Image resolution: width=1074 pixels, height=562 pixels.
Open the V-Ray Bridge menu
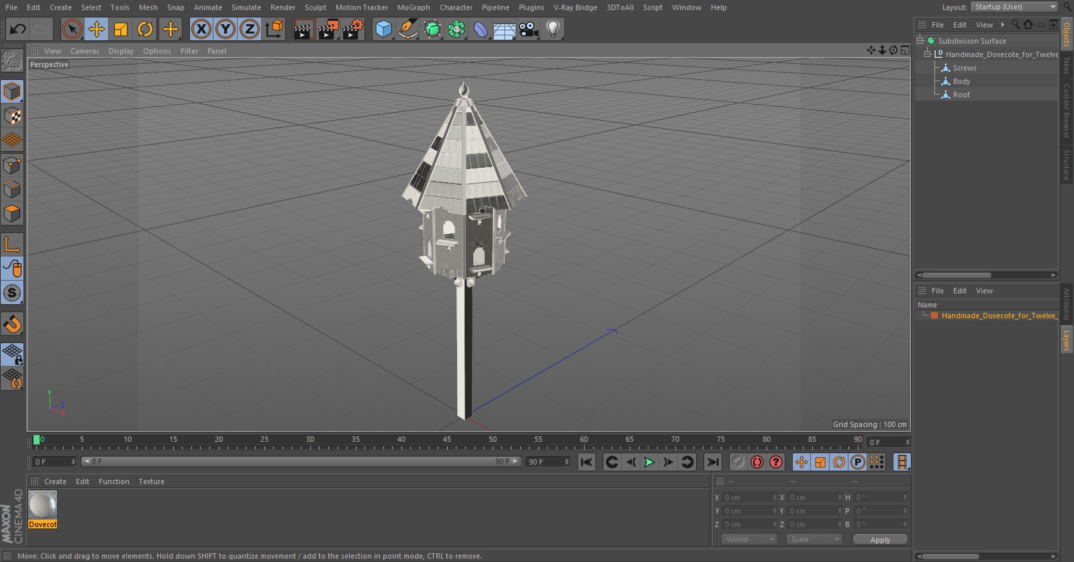(575, 7)
